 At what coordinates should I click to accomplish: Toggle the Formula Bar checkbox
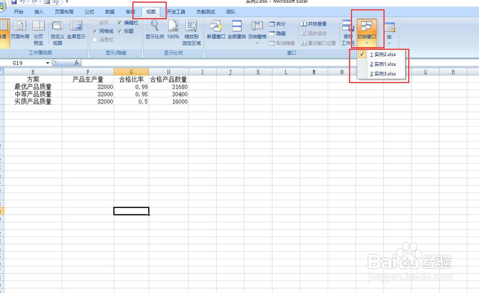tap(119, 23)
